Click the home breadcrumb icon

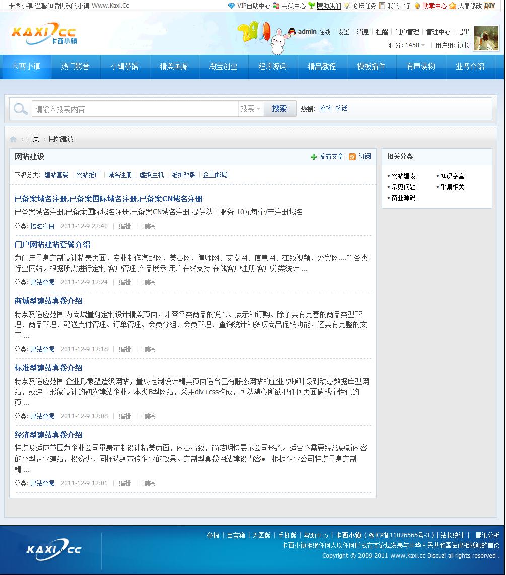pyautogui.click(x=13, y=139)
